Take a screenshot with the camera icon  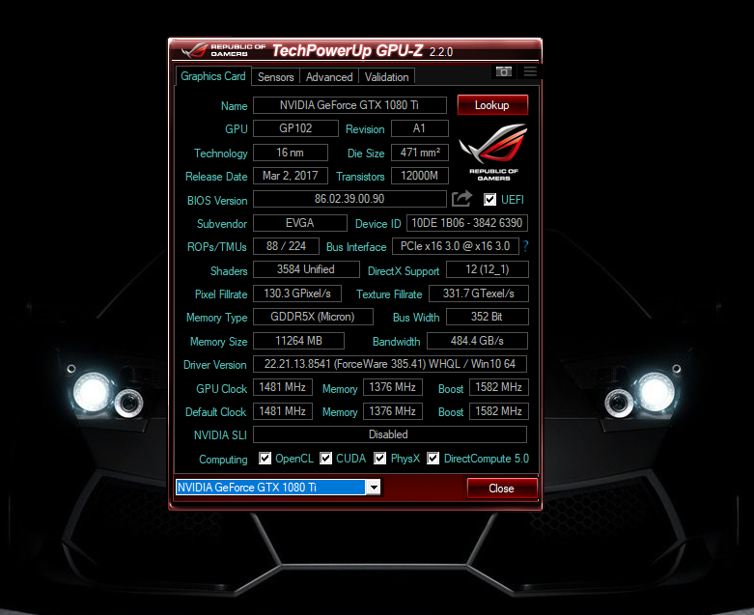click(x=503, y=71)
